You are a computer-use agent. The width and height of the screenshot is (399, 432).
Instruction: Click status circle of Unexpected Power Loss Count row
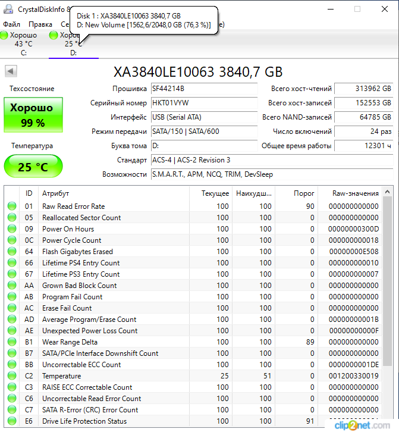pos(12,330)
